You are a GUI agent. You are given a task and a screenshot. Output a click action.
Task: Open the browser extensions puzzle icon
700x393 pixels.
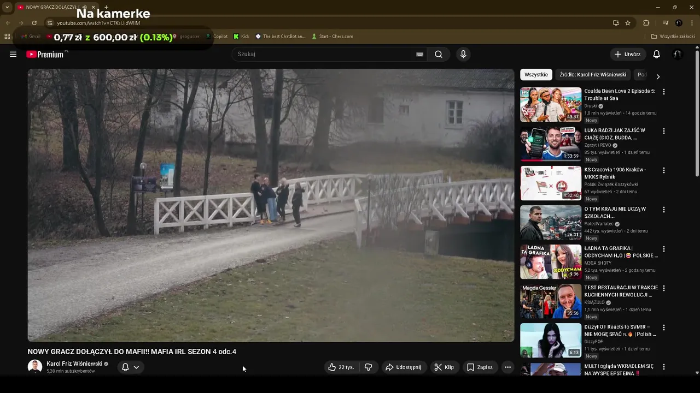(646, 23)
